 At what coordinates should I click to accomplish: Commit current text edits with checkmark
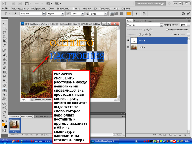(x=188, y=14)
